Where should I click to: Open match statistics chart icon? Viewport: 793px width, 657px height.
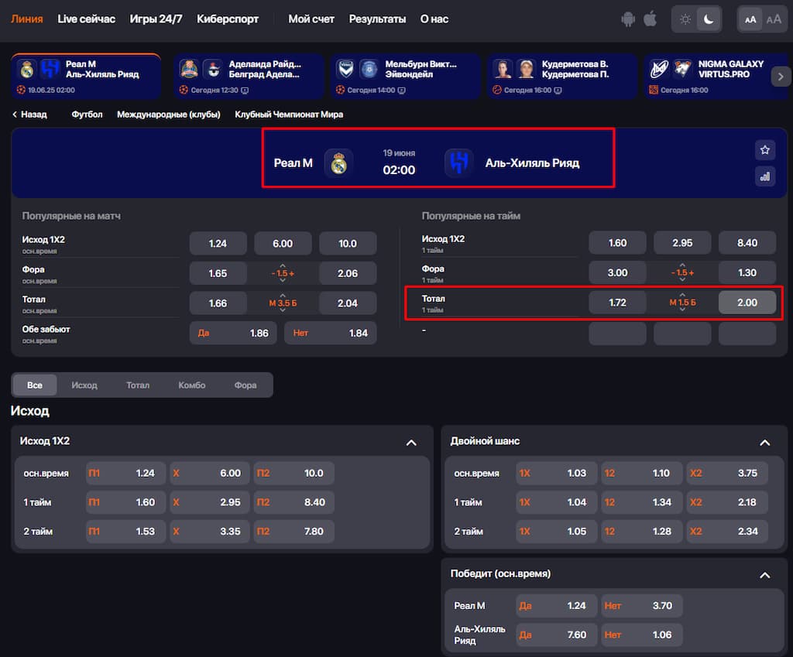pyautogui.click(x=764, y=176)
